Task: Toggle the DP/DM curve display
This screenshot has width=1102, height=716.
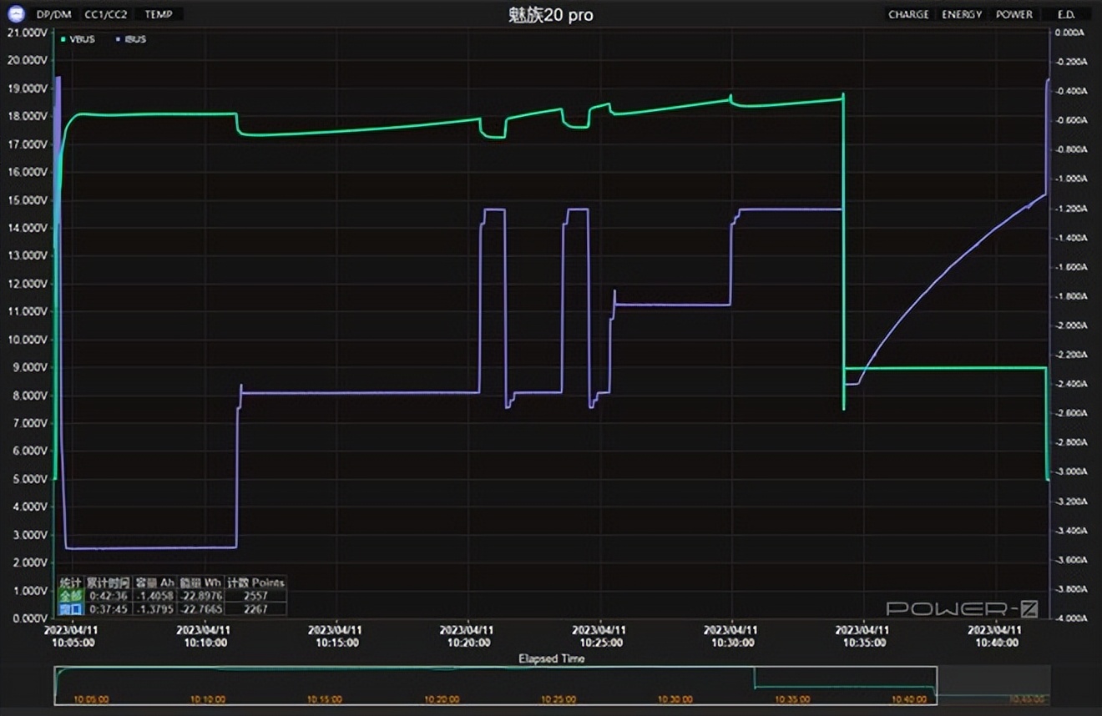Action: [53, 14]
